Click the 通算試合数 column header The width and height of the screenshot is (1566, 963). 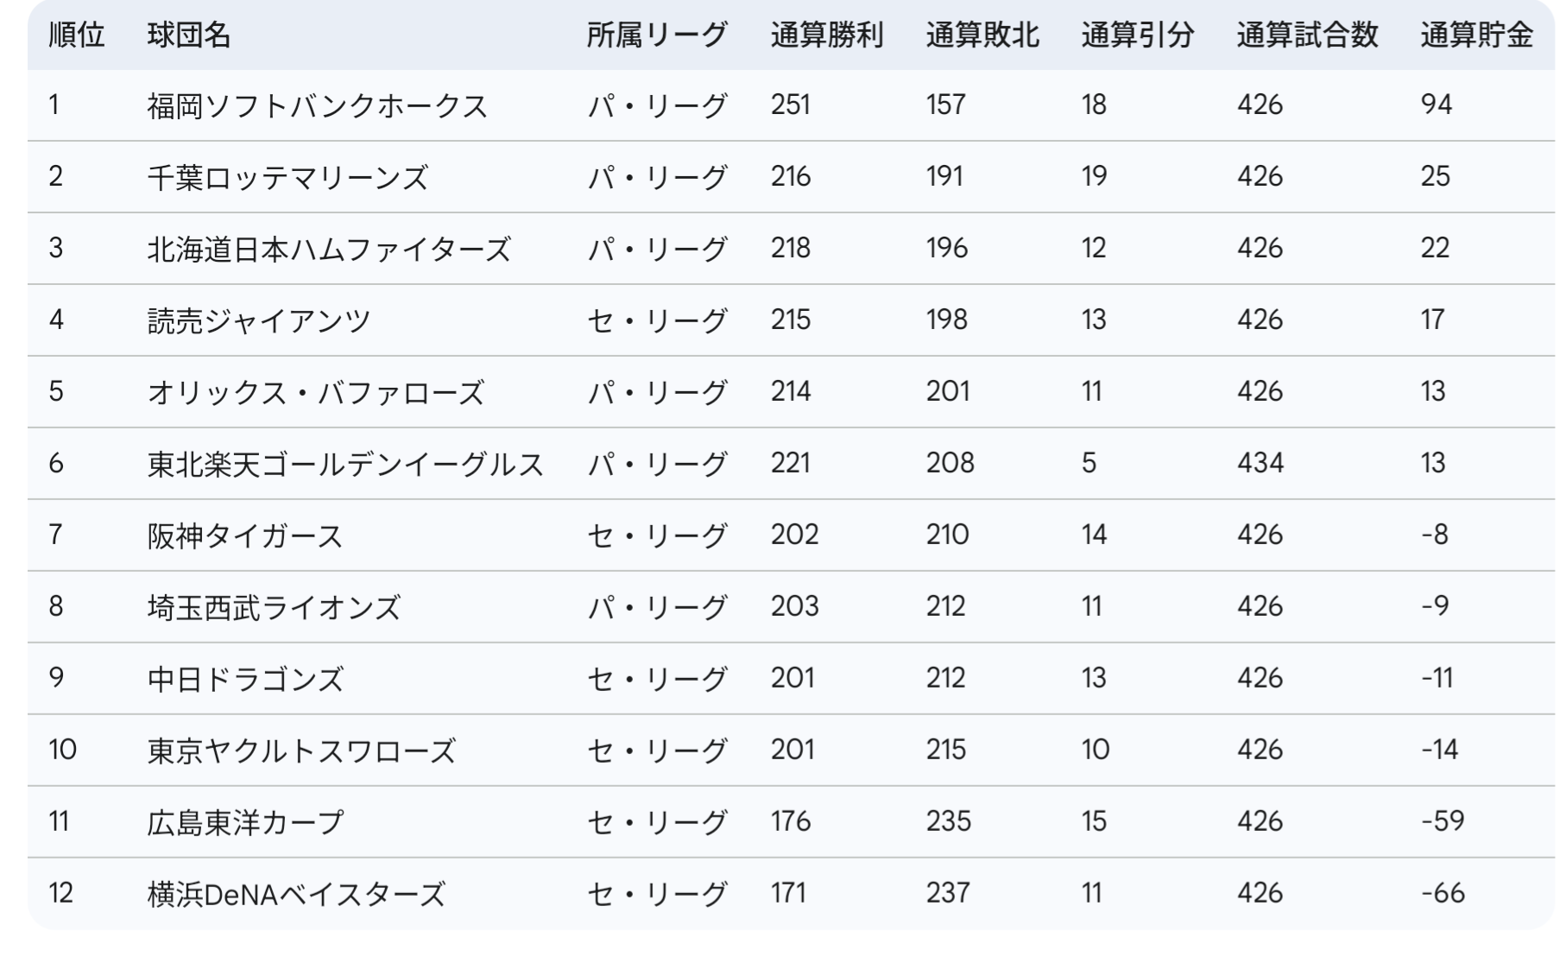[1307, 35]
